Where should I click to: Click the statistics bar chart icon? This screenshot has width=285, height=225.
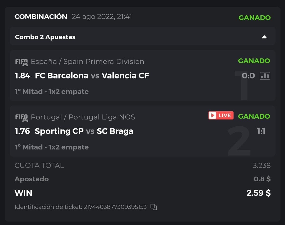point(265,76)
